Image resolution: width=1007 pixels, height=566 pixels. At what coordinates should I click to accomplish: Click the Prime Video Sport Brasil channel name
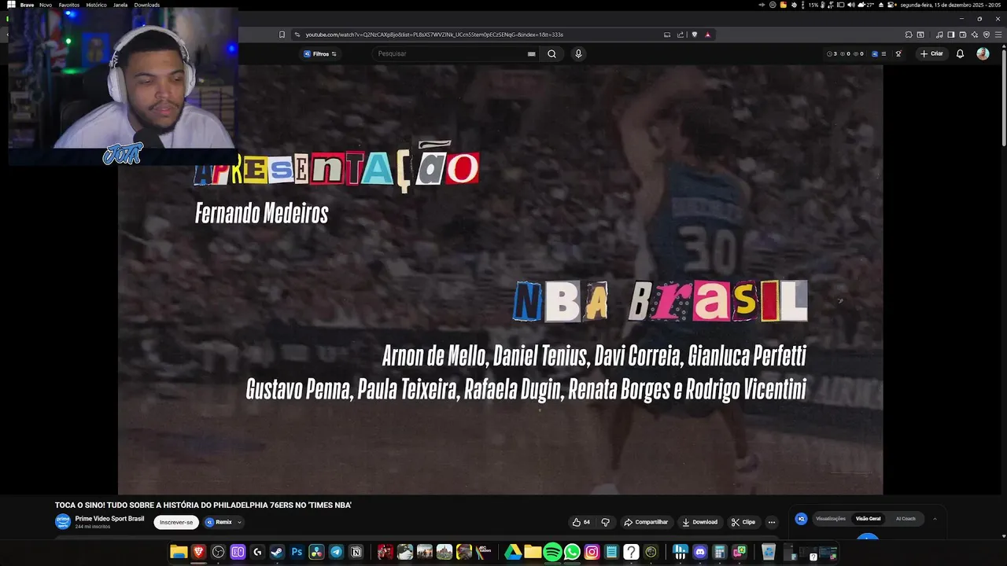[x=109, y=519]
